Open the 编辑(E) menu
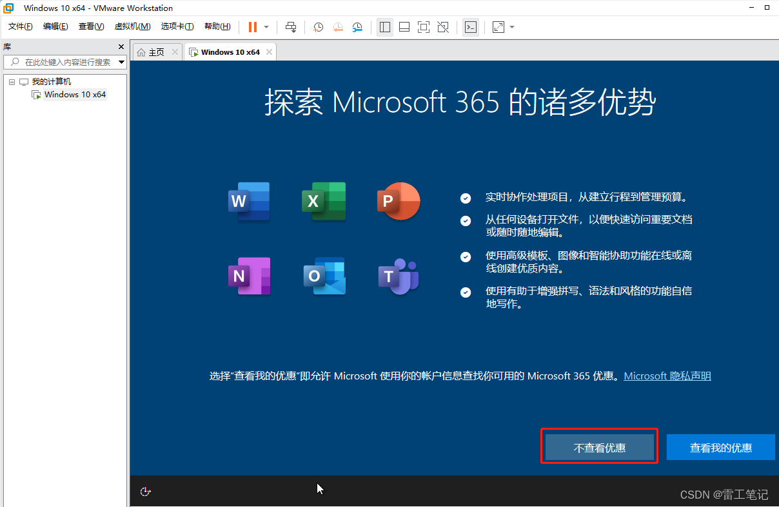779x507 pixels. [55, 26]
